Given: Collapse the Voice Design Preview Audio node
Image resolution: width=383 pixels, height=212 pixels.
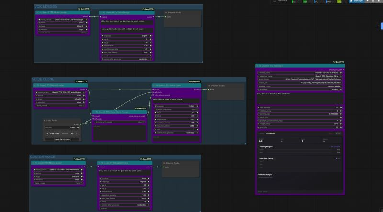Looking at the screenshot, I should 166,12.
